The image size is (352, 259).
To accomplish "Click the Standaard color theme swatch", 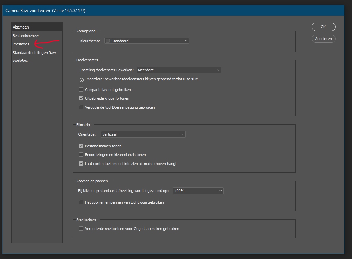I will pyautogui.click(x=108, y=41).
